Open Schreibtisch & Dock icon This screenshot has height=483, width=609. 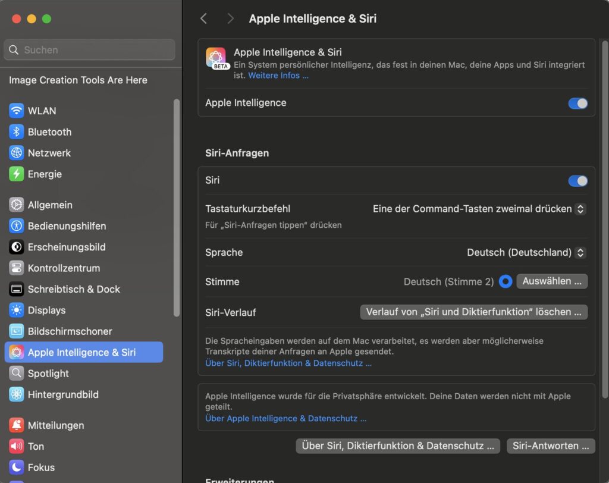[x=16, y=289]
